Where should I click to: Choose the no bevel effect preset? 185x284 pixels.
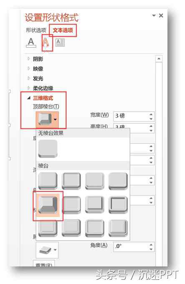tap(48, 148)
